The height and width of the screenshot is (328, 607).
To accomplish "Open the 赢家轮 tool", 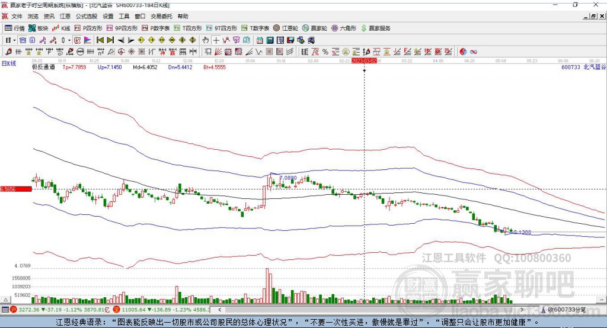I will click(x=315, y=28).
